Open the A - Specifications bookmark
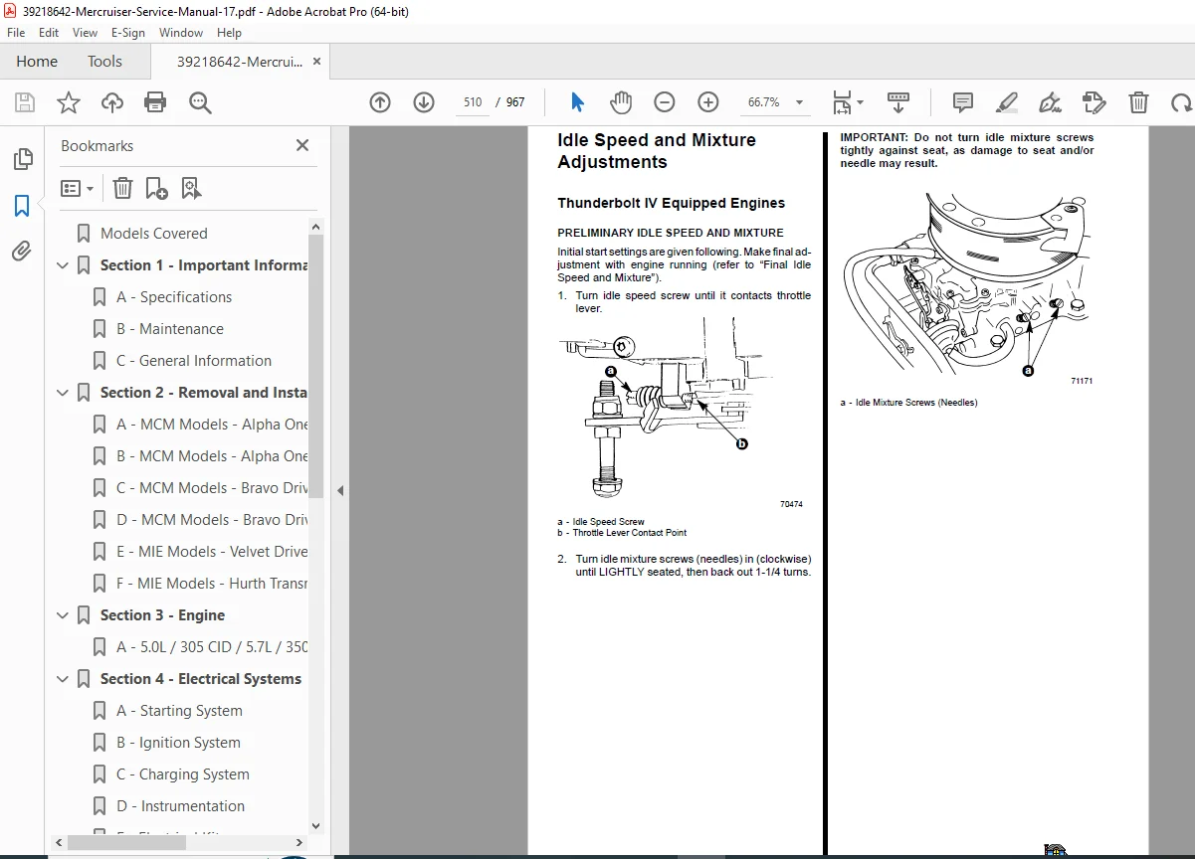This screenshot has width=1195, height=859. point(174,297)
